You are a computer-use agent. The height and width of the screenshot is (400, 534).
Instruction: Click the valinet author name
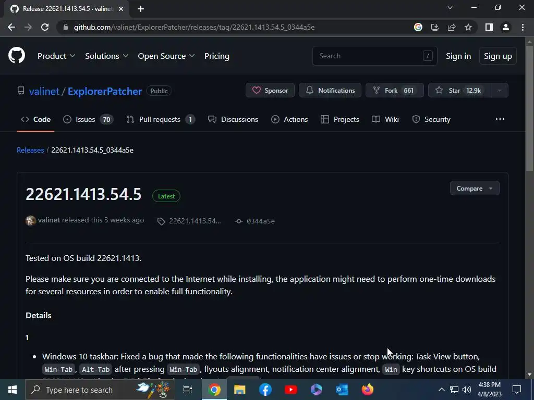pos(48,220)
